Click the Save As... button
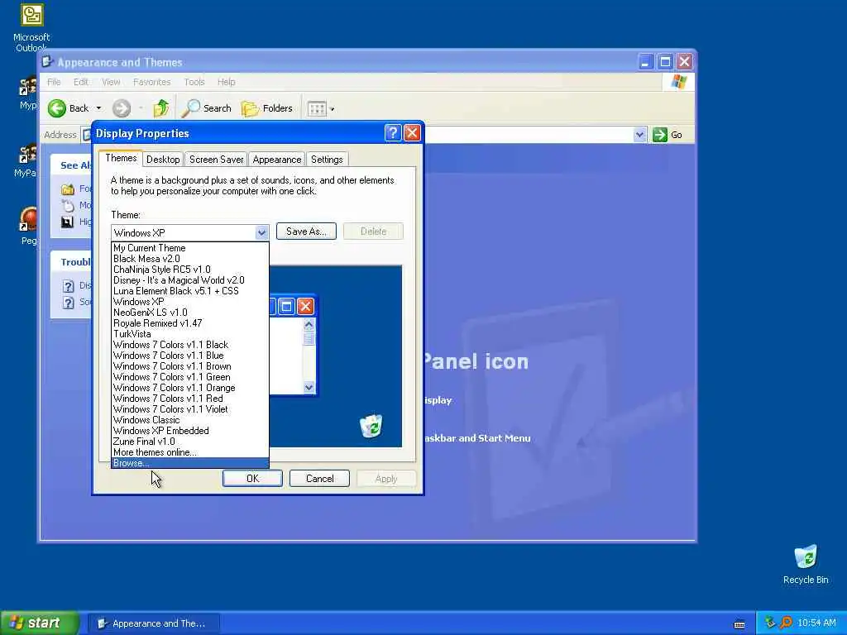Image resolution: width=847 pixels, height=635 pixels. click(x=306, y=232)
